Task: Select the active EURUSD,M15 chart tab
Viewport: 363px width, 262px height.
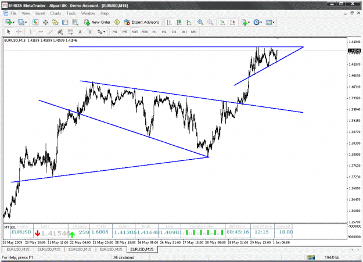Action: (142, 249)
